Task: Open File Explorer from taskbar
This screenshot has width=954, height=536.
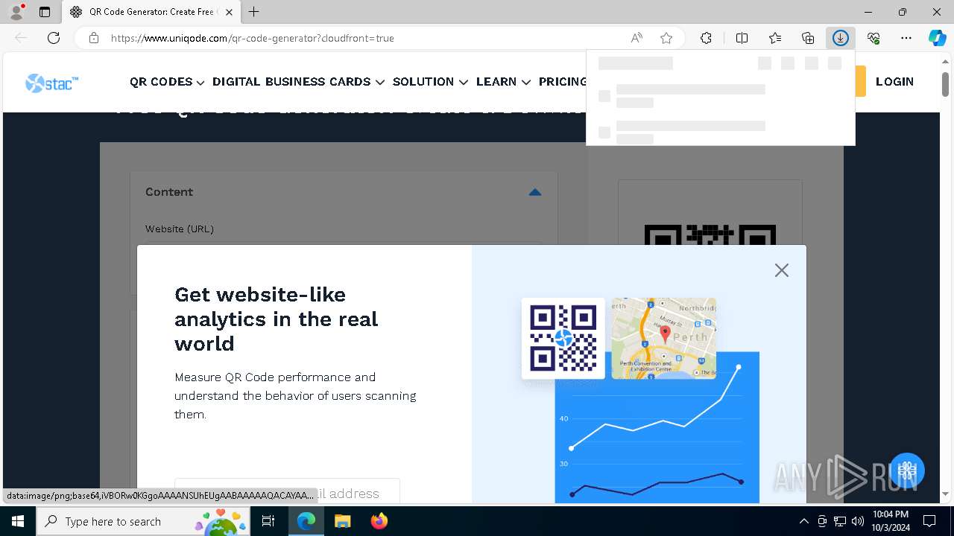Action: [342, 521]
